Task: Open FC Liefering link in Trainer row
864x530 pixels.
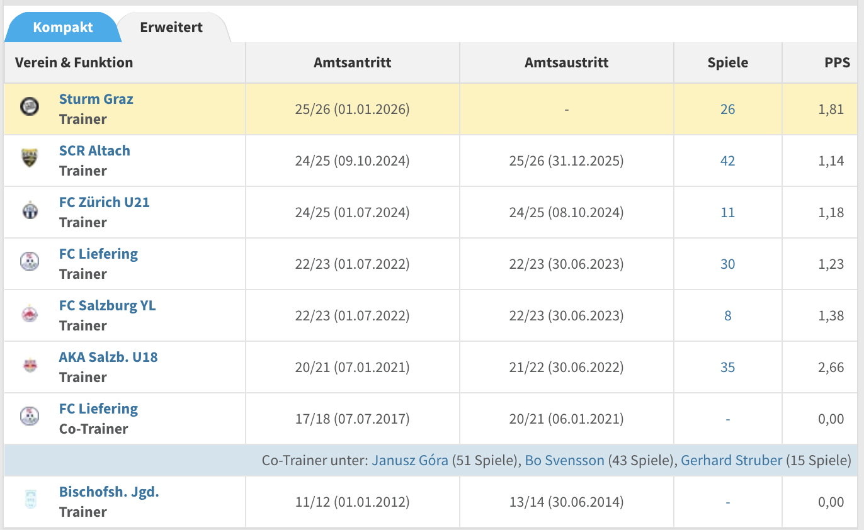Action: pyautogui.click(x=98, y=254)
